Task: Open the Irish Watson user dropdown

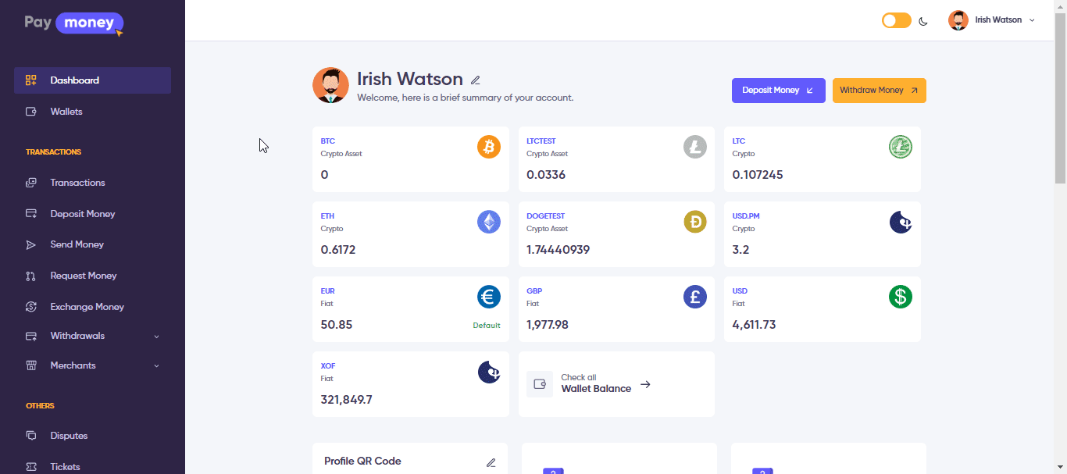Action: 992,20
